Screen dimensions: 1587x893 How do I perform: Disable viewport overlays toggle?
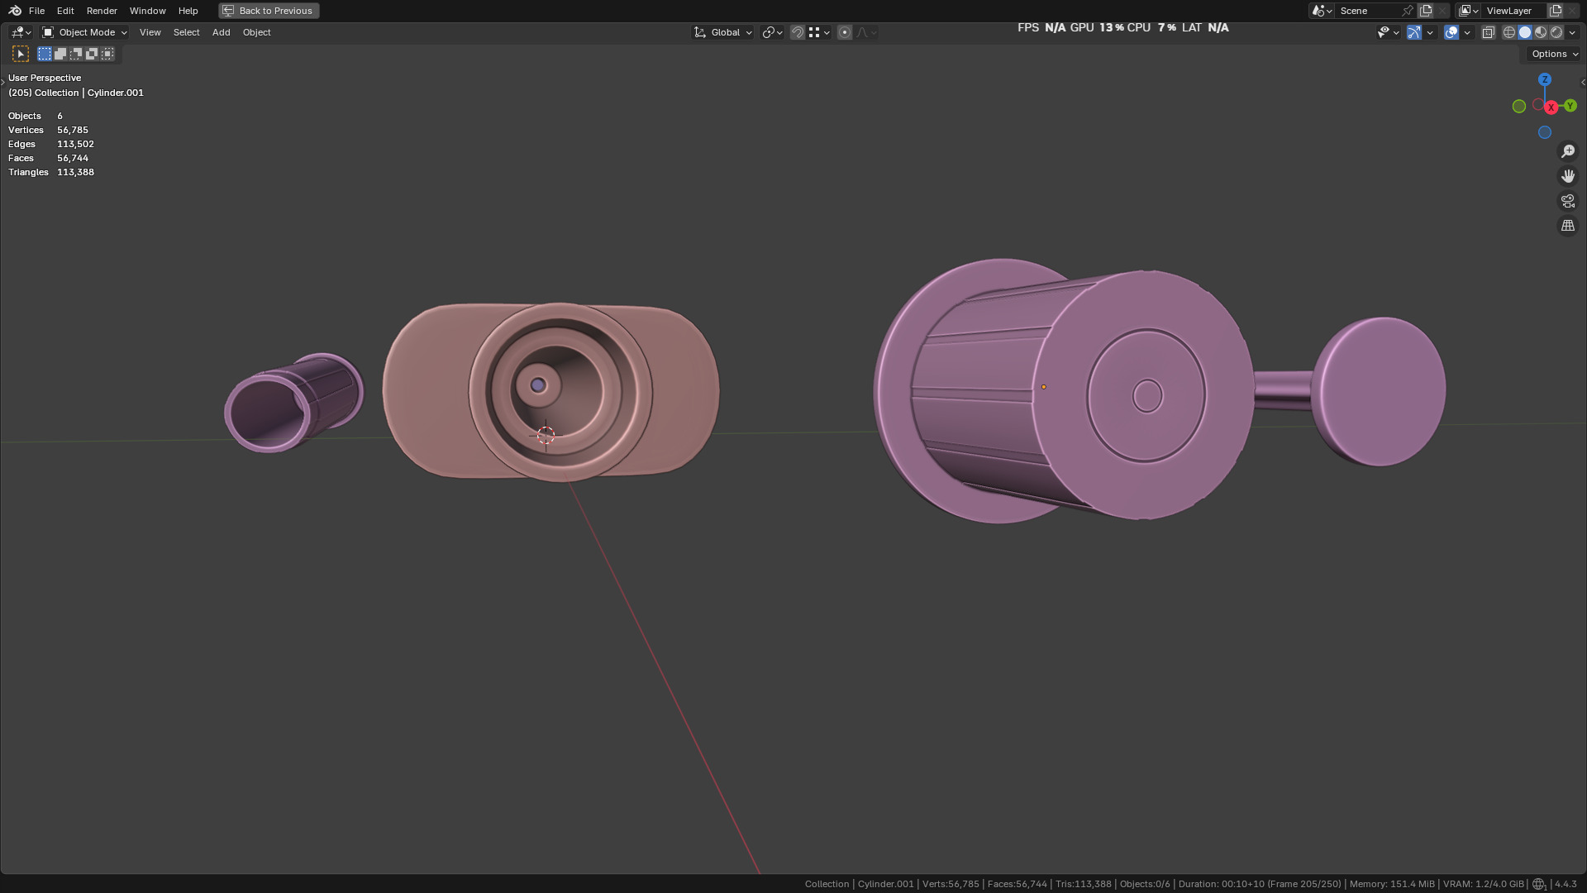tap(1451, 32)
